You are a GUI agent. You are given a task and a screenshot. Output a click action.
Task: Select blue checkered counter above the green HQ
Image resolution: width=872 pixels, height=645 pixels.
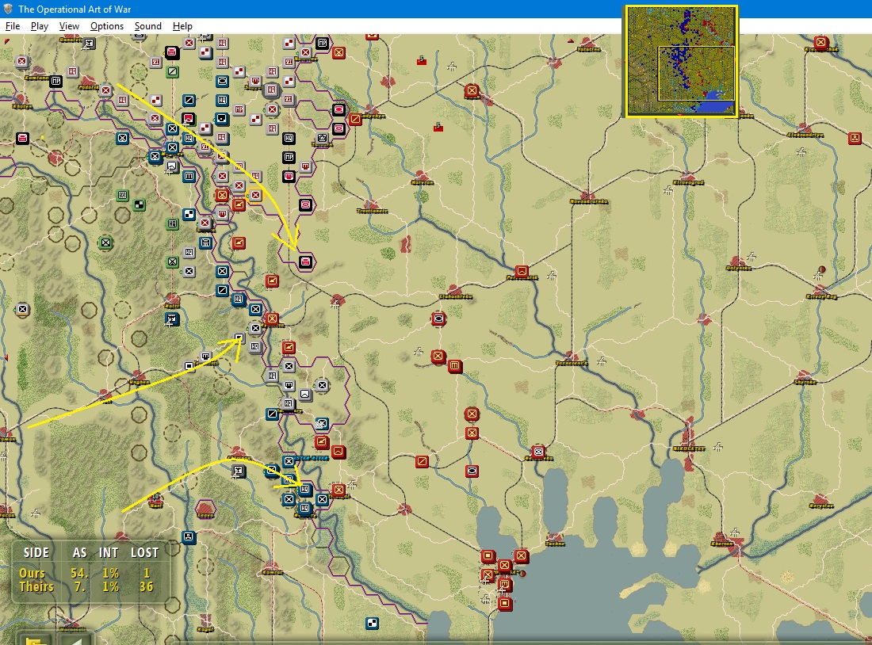pyautogui.click(x=189, y=214)
